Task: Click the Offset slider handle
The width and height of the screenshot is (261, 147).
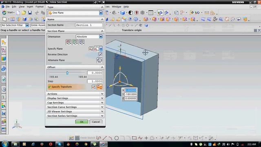Action: [67, 73]
